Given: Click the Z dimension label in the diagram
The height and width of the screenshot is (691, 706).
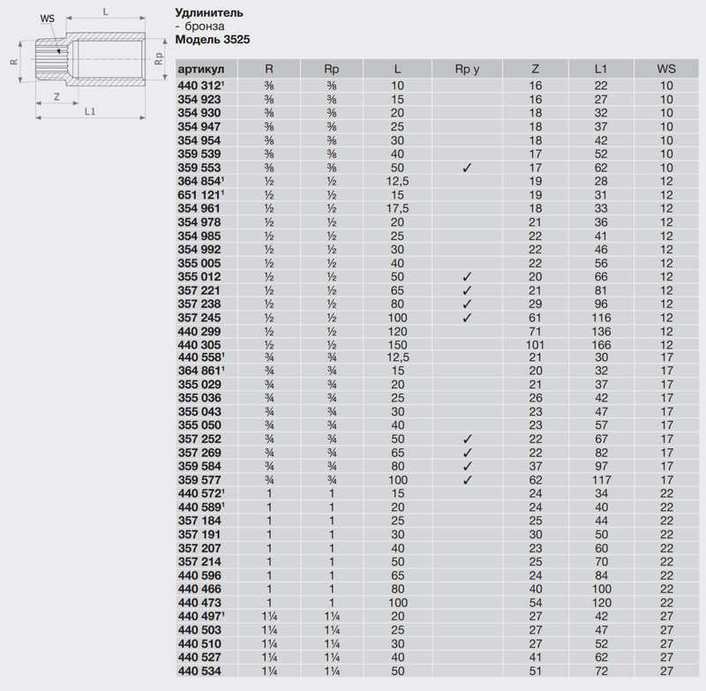Looking at the screenshot, I should [56, 95].
